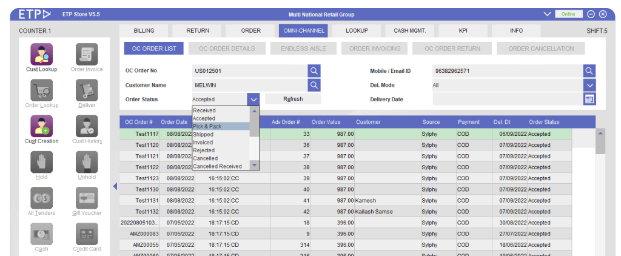
Task: Open ORDER INVOICING sub-tab
Action: [375, 49]
